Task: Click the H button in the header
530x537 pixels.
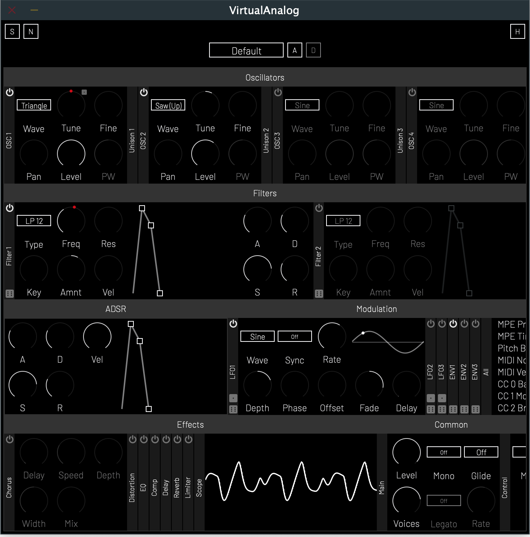Action: [x=518, y=32]
